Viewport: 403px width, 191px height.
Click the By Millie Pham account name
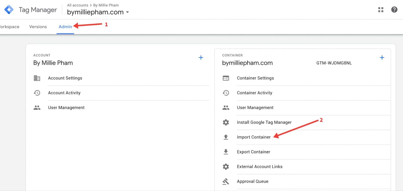pyautogui.click(x=53, y=63)
